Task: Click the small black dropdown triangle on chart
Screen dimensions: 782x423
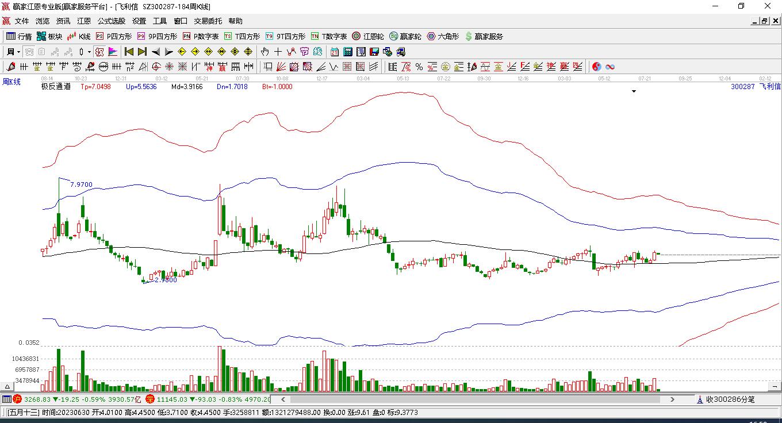Action: click(x=634, y=91)
